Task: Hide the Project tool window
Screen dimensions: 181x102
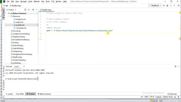Action: pos(36,10)
